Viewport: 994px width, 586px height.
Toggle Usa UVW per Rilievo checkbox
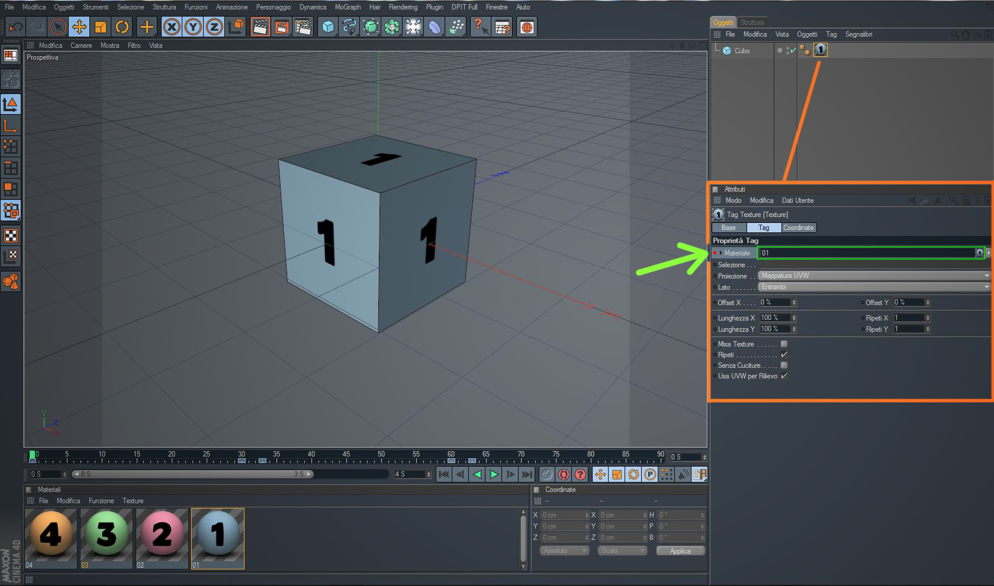pyautogui.click(x=784, y=376)
